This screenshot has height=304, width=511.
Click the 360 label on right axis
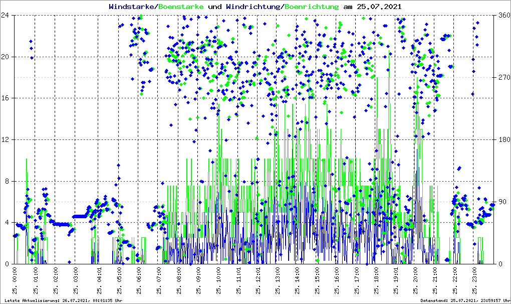click(x=502, y=15)
